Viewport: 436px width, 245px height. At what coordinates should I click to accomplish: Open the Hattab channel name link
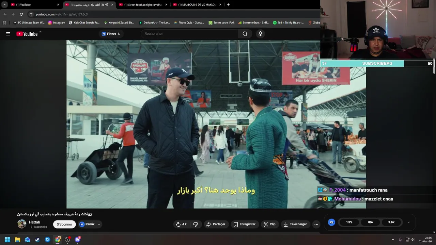[x=34, y=222]
